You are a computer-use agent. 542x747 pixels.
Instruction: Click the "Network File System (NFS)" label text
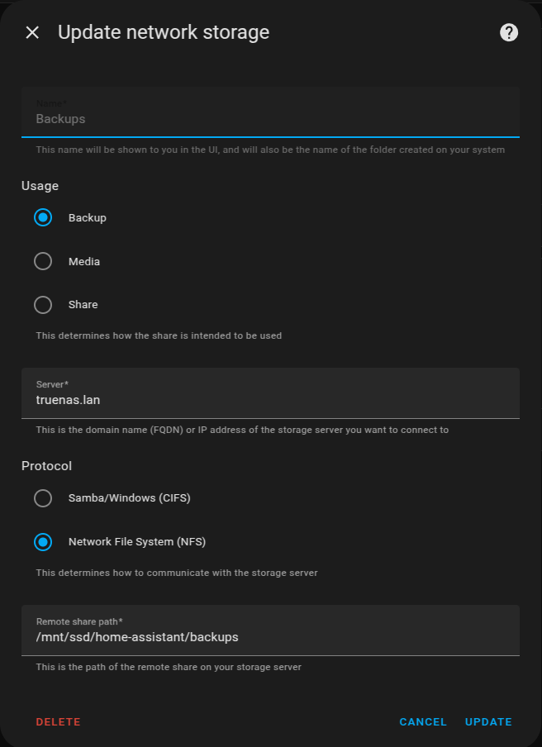pyautogui.click(x=137, y=542)
